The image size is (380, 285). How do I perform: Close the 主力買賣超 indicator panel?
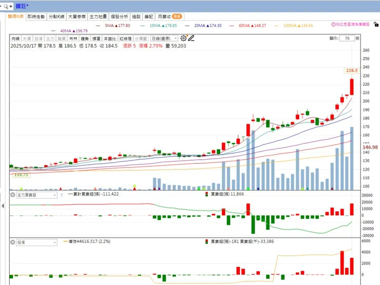[13, 195]
